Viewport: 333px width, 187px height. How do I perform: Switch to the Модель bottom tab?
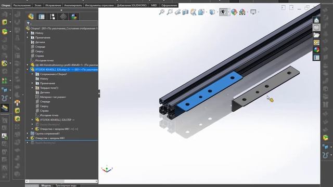click(46, 185)
